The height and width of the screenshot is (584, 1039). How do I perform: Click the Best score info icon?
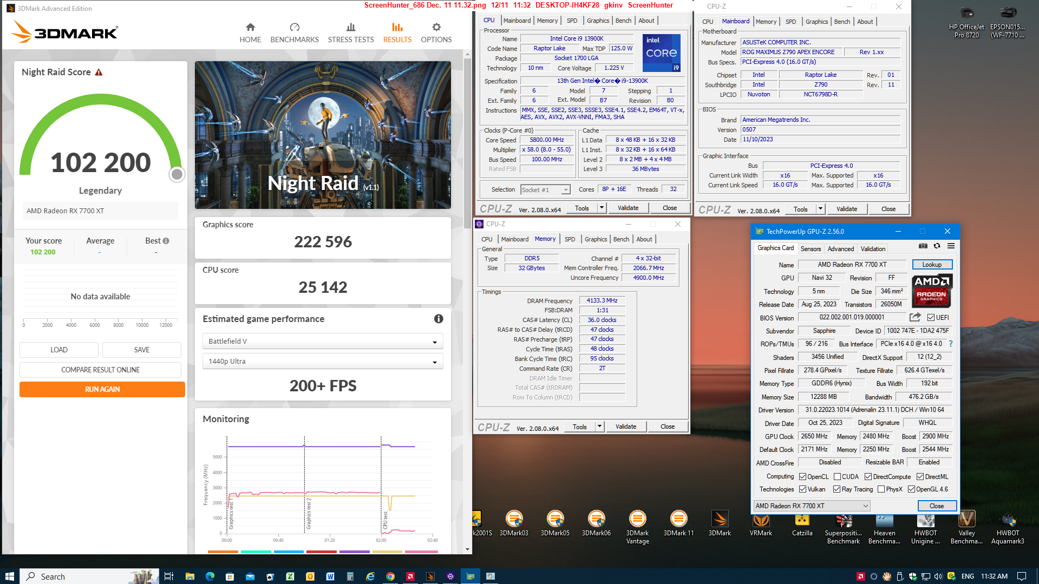[x=166, y=241]
